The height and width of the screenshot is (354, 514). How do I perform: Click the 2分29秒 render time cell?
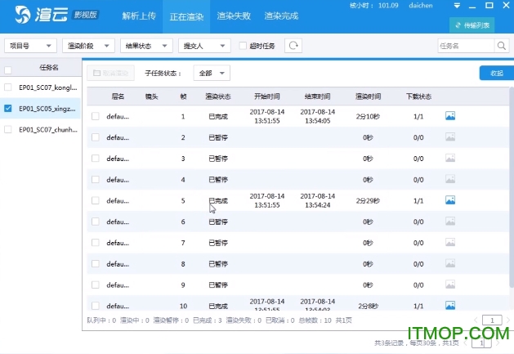tap(368, 201)
